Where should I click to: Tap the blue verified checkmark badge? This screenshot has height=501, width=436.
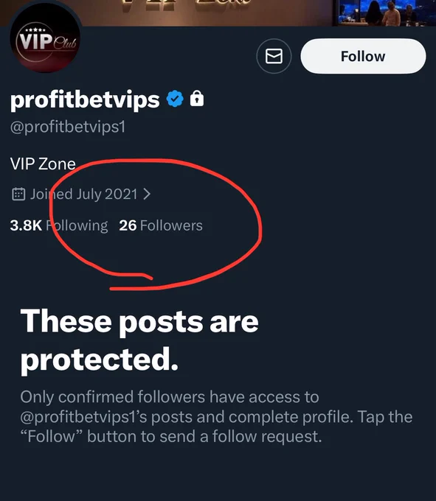point(175,99)
